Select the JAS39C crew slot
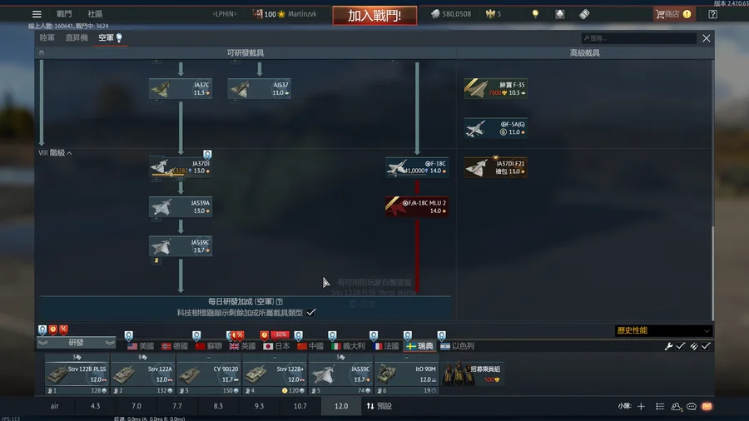 (340, 374)
